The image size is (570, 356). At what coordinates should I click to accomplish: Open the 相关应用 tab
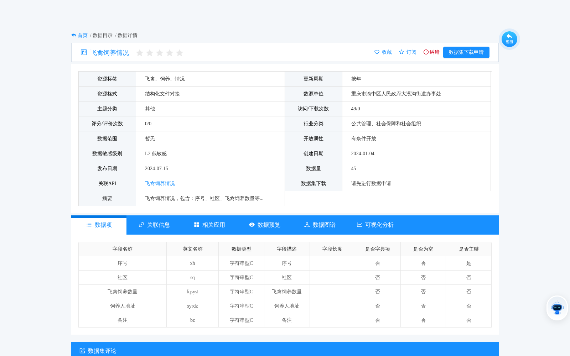pos(209,225)
